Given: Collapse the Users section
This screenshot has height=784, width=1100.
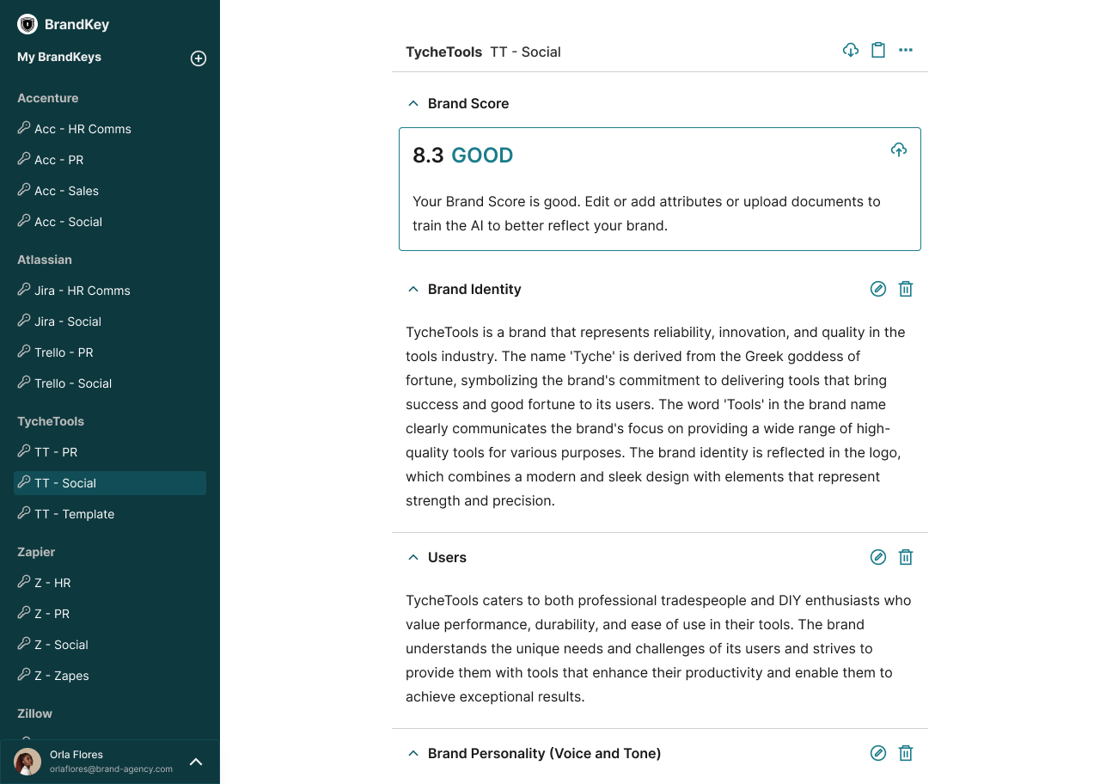Looking at the screenshot, I should click(x=413, y=557).
